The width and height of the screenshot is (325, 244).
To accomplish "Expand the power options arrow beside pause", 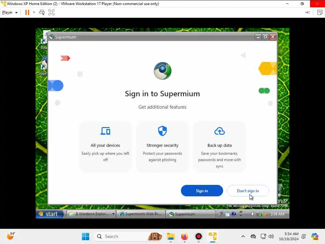I will pyautogui.click(x=34, y=12).
